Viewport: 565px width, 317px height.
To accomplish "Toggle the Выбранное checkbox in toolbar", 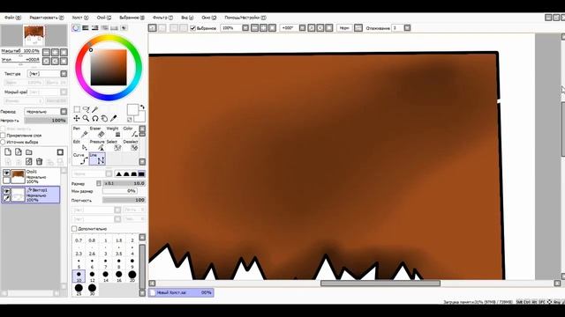I will tap(192, 28).
